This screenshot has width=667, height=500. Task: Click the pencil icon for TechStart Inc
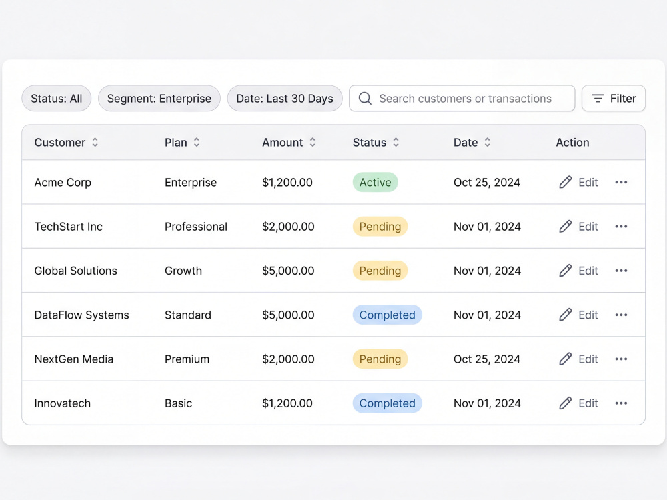566,226
